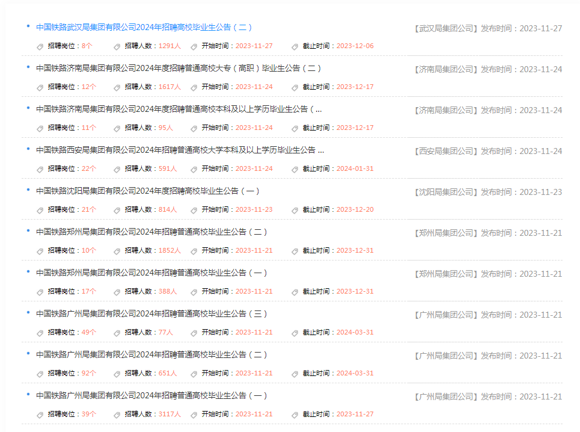Open the Jinan bureau 本科及以上学历 graduates notice

(179, 109)
